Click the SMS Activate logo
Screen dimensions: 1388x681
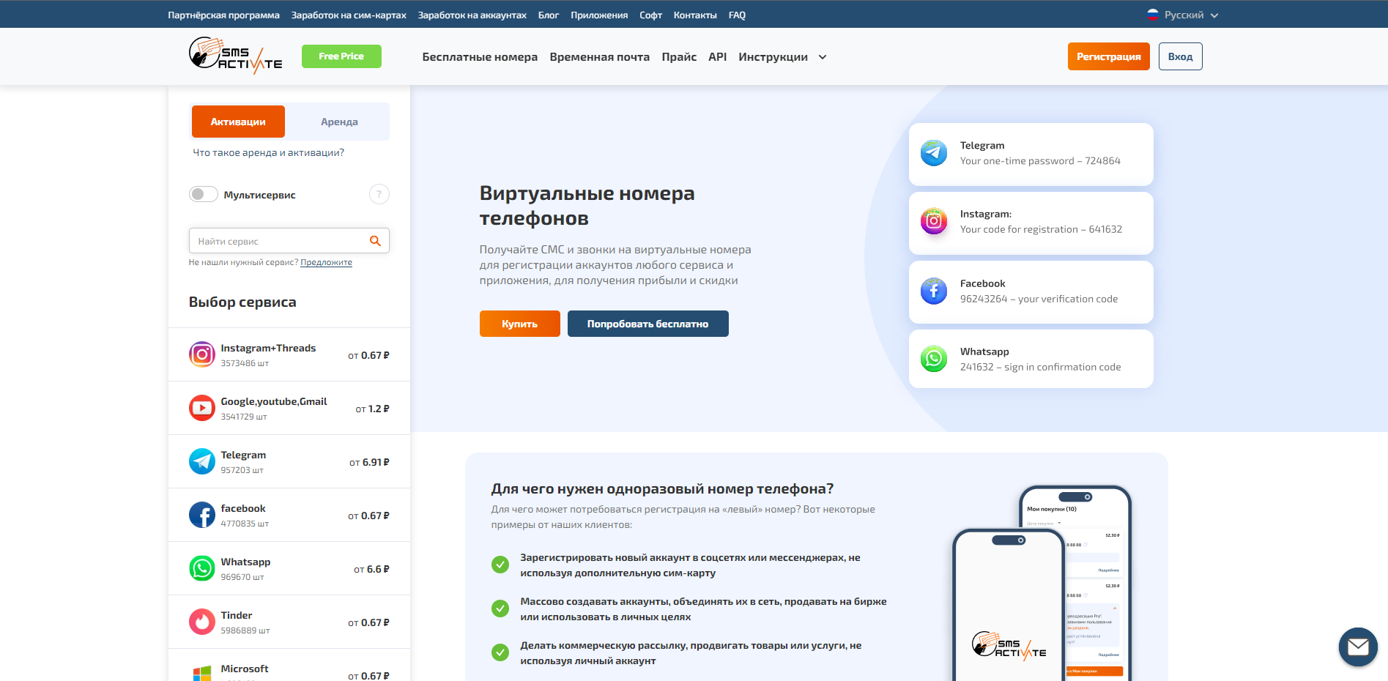[235, 56]
